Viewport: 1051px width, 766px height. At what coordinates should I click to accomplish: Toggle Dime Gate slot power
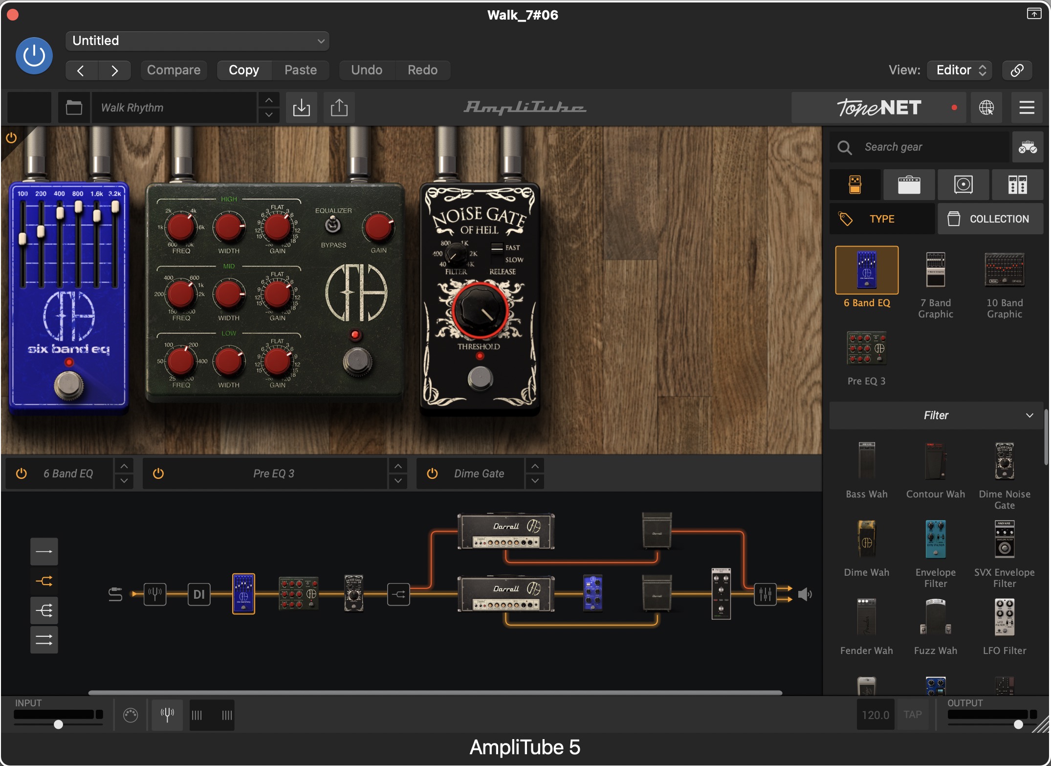pyautogui.click(x=432, y=473)
